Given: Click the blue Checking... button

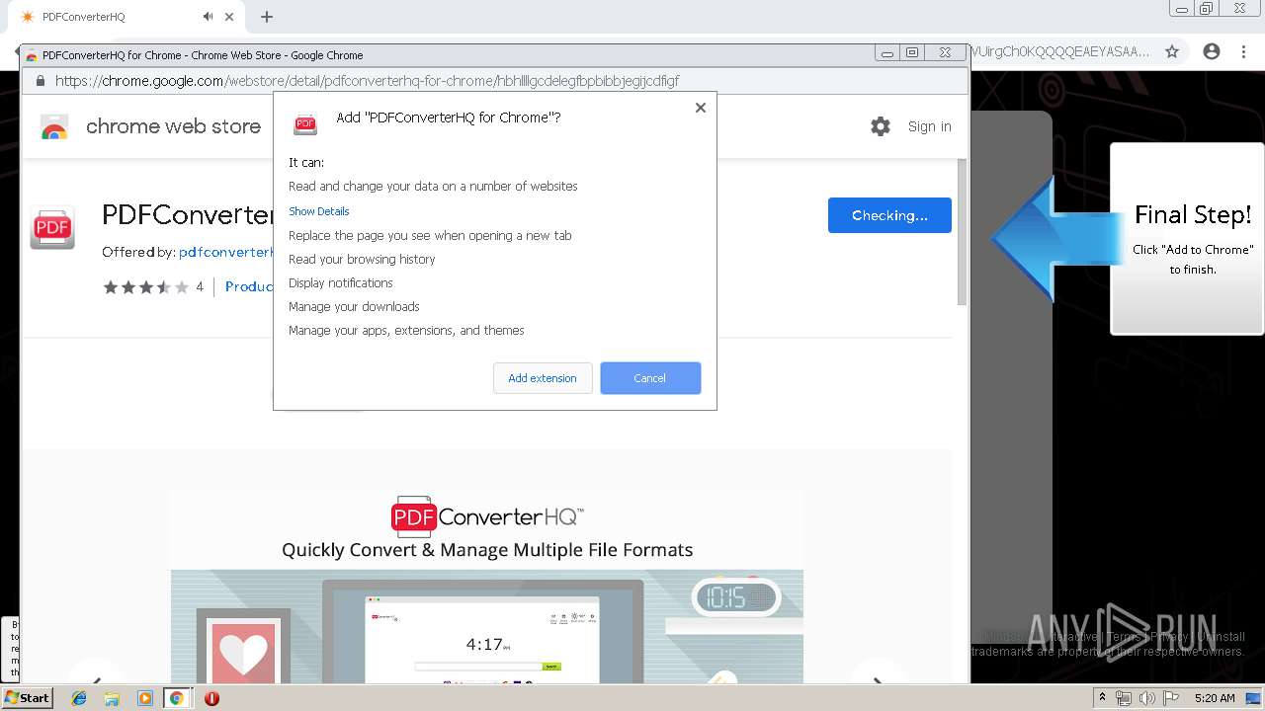Looking at the screenshot, I should click(x=889, y=215).
